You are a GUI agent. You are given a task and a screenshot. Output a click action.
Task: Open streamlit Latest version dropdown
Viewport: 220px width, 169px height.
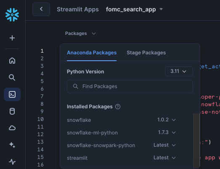[164, 158]
